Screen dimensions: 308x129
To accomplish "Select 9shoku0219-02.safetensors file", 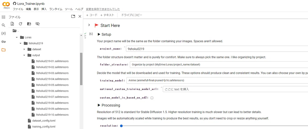I will tap(52, 67).
